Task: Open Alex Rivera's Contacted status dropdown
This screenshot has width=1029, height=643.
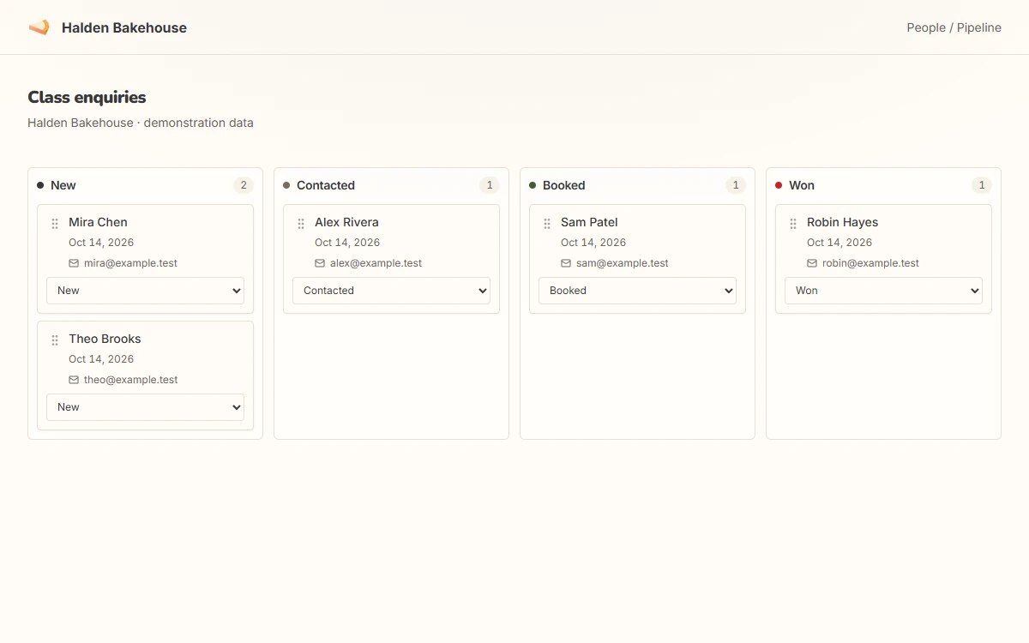Action: pyautogui.click(x=391, y=291)
